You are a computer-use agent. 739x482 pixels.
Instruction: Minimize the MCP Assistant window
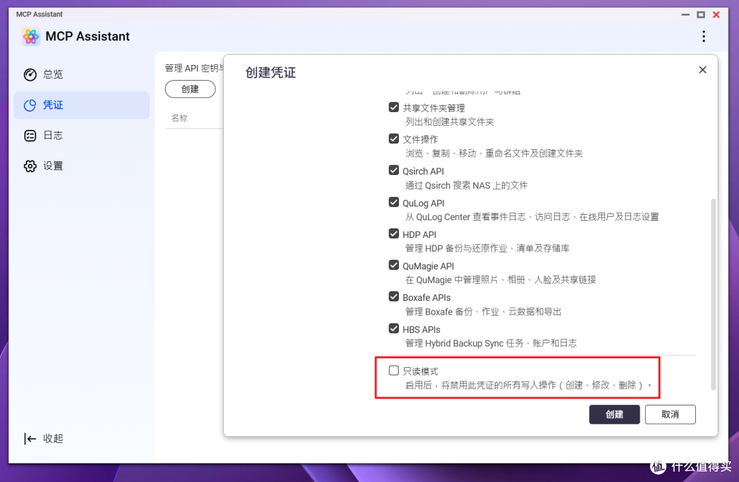(685, 14)
